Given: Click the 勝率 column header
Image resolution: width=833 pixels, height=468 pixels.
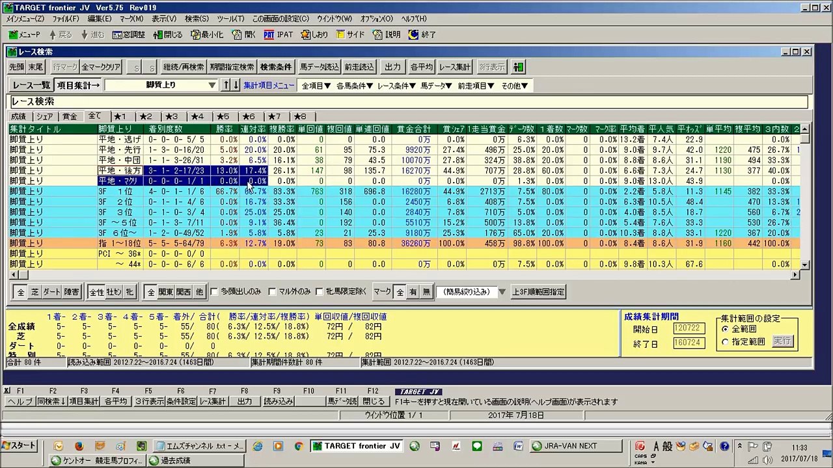Looking at the screenshot, I should click(x=225, y=129).
